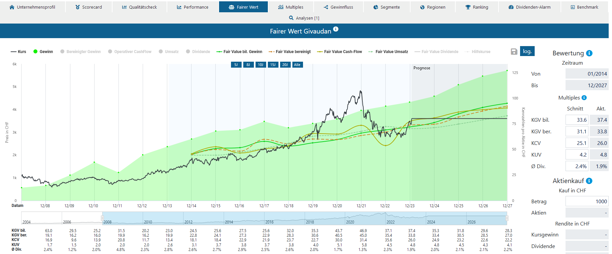This screenshot has width=612, height=254.
Task: Click the magnifier icon beside Analysen
Action: 291,18
